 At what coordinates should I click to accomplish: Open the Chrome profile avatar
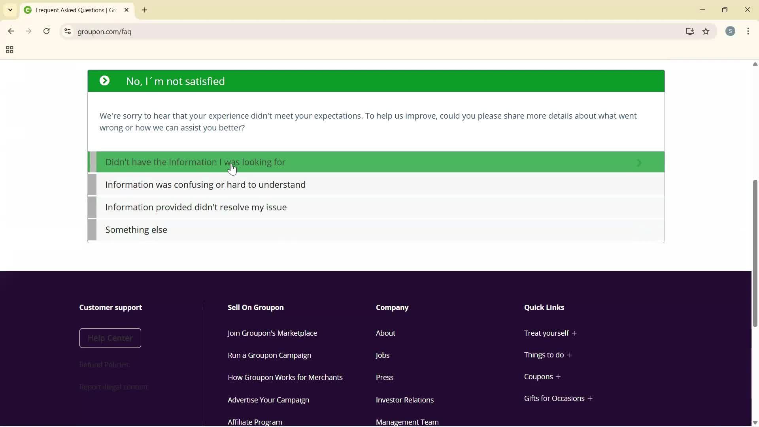click(x=731, y=31)
